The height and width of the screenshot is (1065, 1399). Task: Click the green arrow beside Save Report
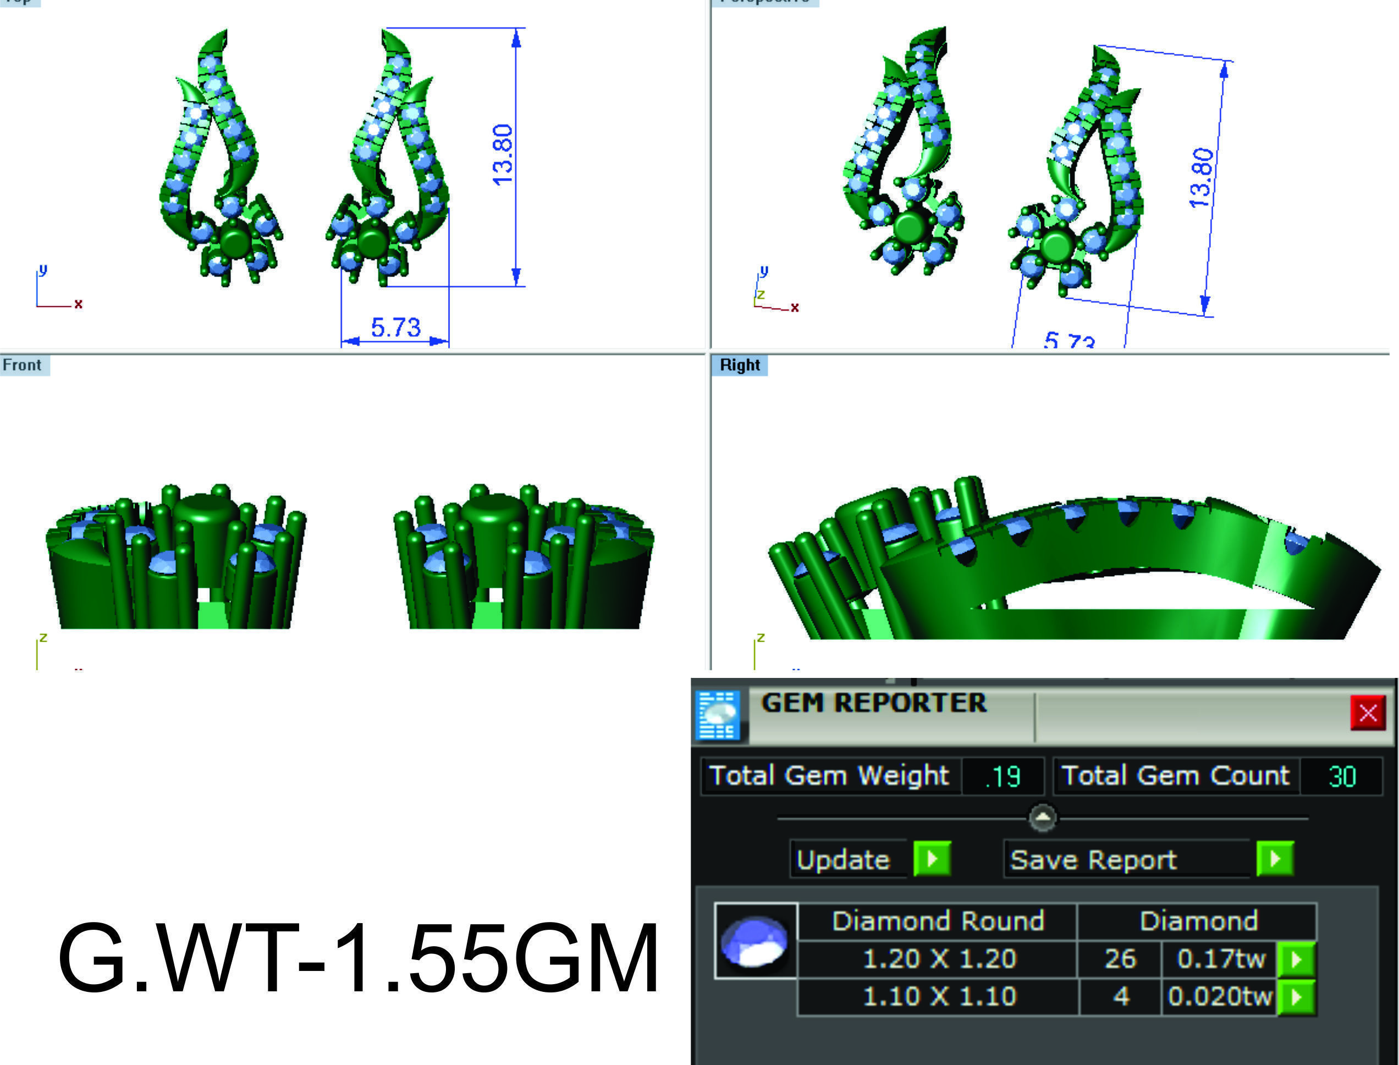1275,859
